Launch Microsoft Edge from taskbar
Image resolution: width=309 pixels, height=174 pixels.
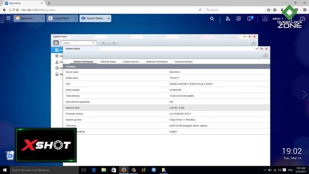click(94, 170)
